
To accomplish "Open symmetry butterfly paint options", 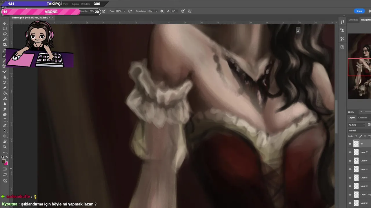I will (x=190, y=11).
